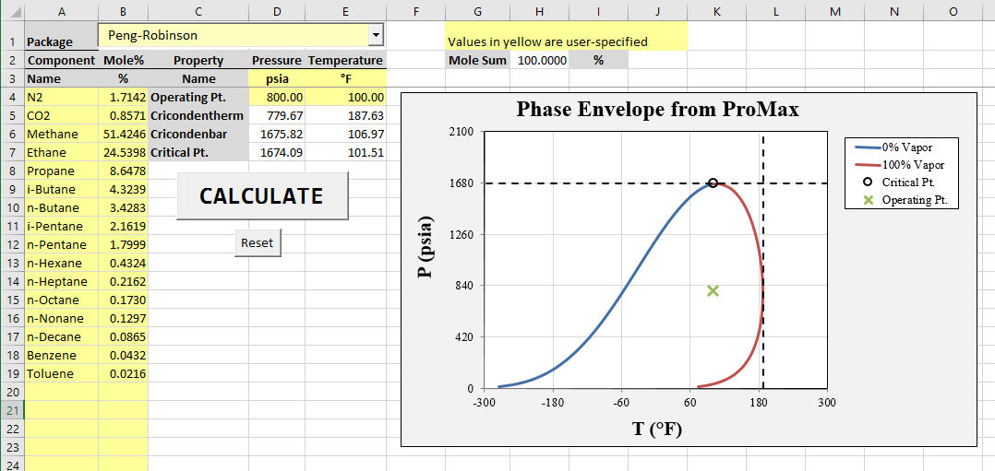The height and width of the screenshot is (471, 995).
Task: Click the Operating Pt. legend entry
Action: coord(907,200)
